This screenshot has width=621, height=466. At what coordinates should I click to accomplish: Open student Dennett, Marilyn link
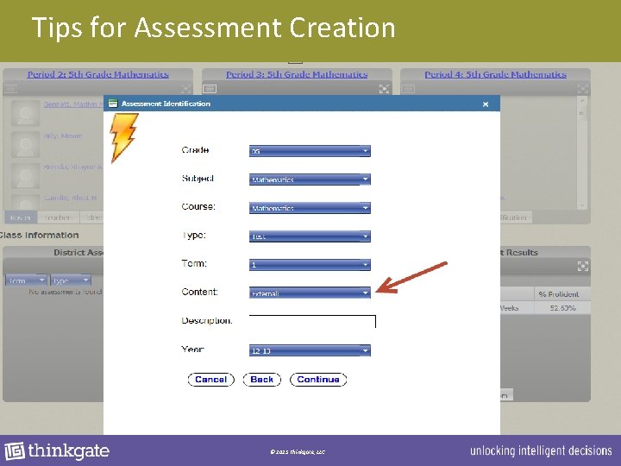point(72,104)
